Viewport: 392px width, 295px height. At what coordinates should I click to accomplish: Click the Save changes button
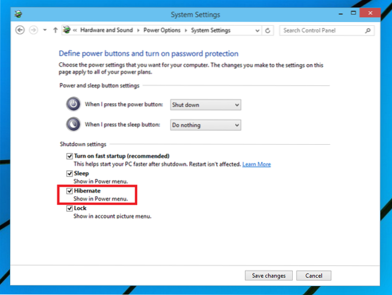coord(269,275)
